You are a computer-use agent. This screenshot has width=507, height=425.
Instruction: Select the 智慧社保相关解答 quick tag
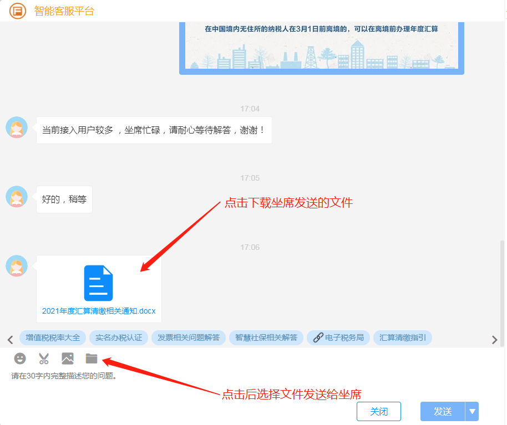coord(266,338)
